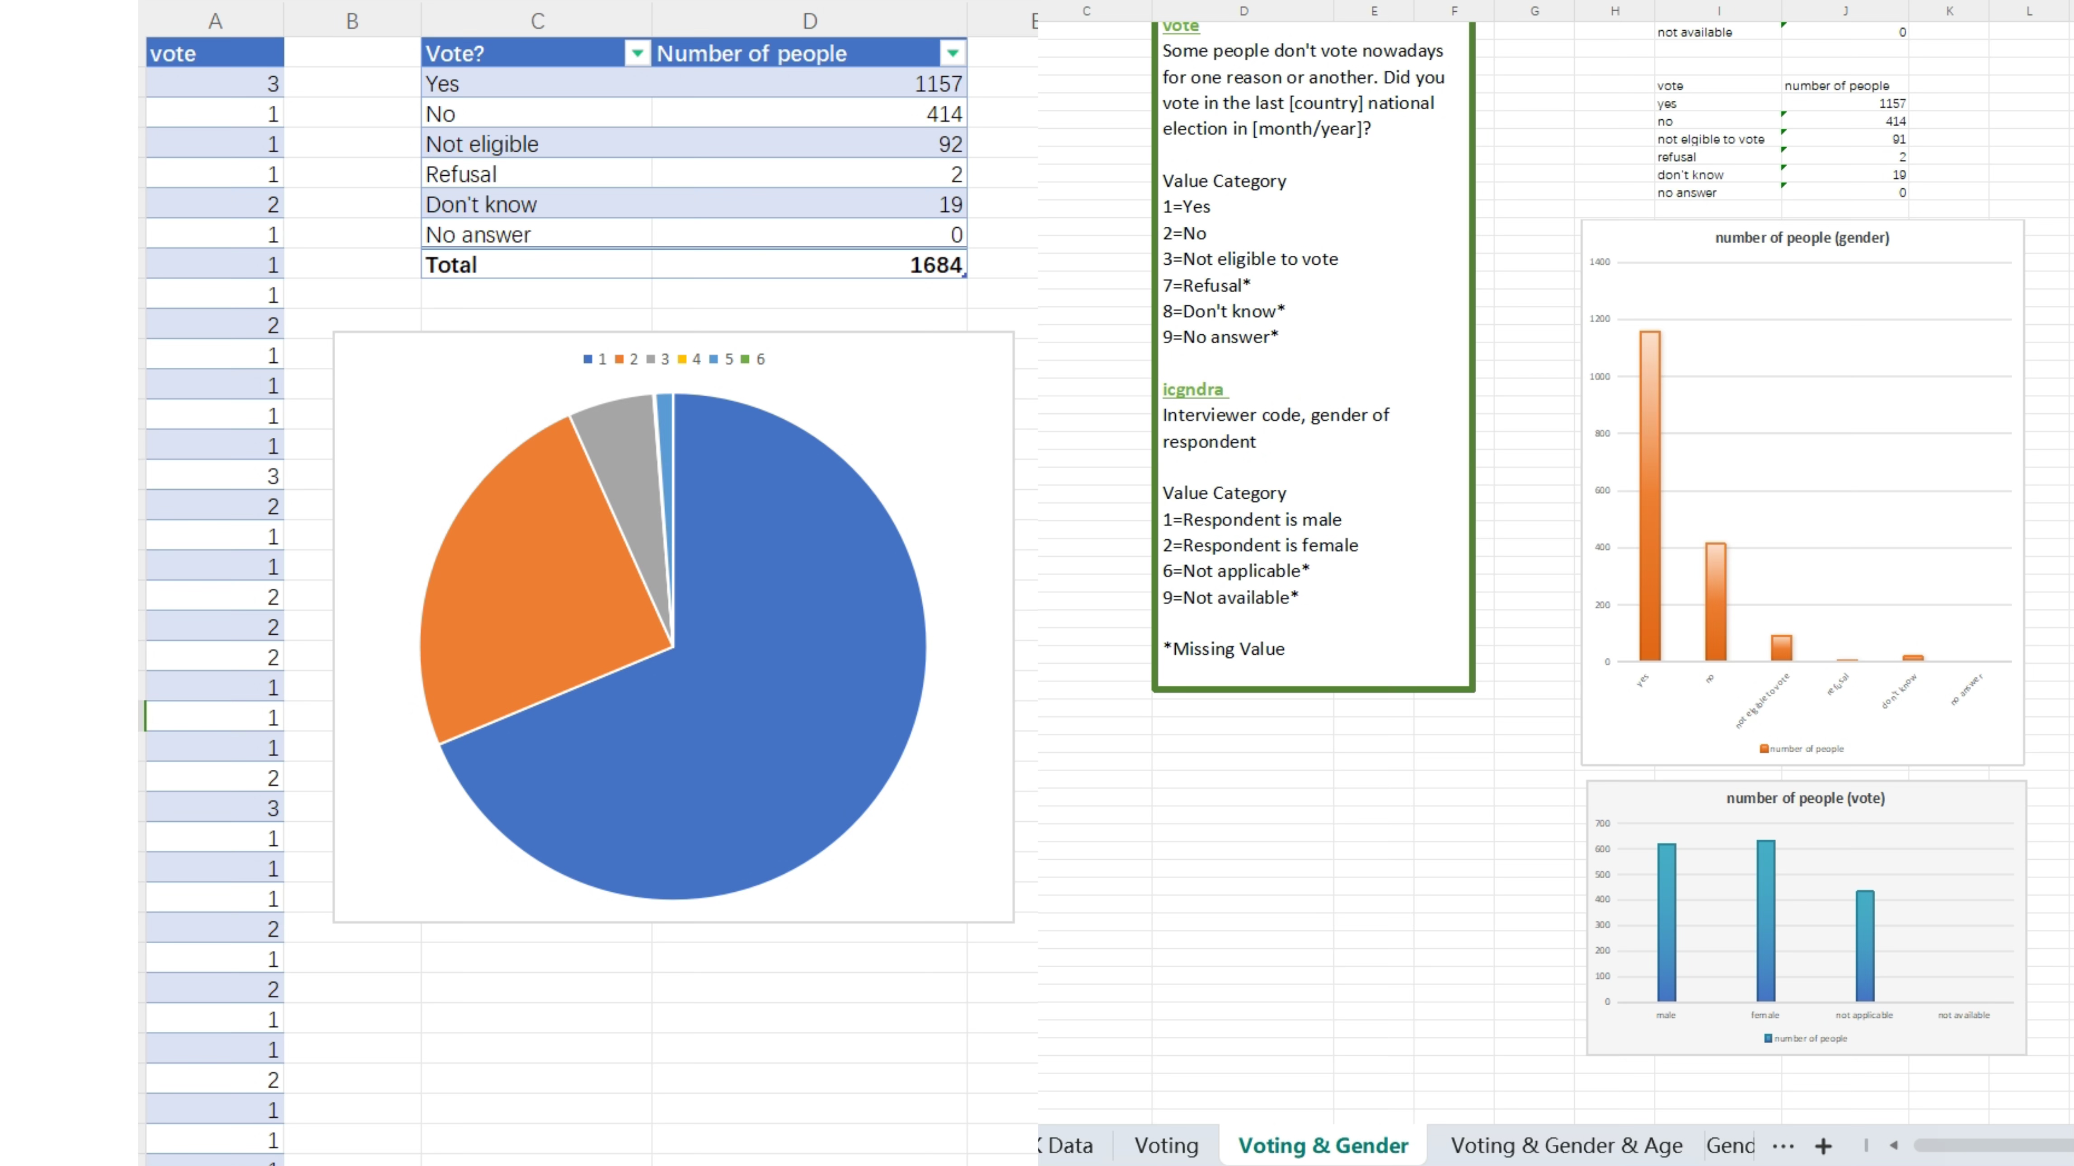Open the Voting & Gender & Age tab
Image resolution: width=2074 pixels, height=1166 pixels.
(x=1566, y=1145)
